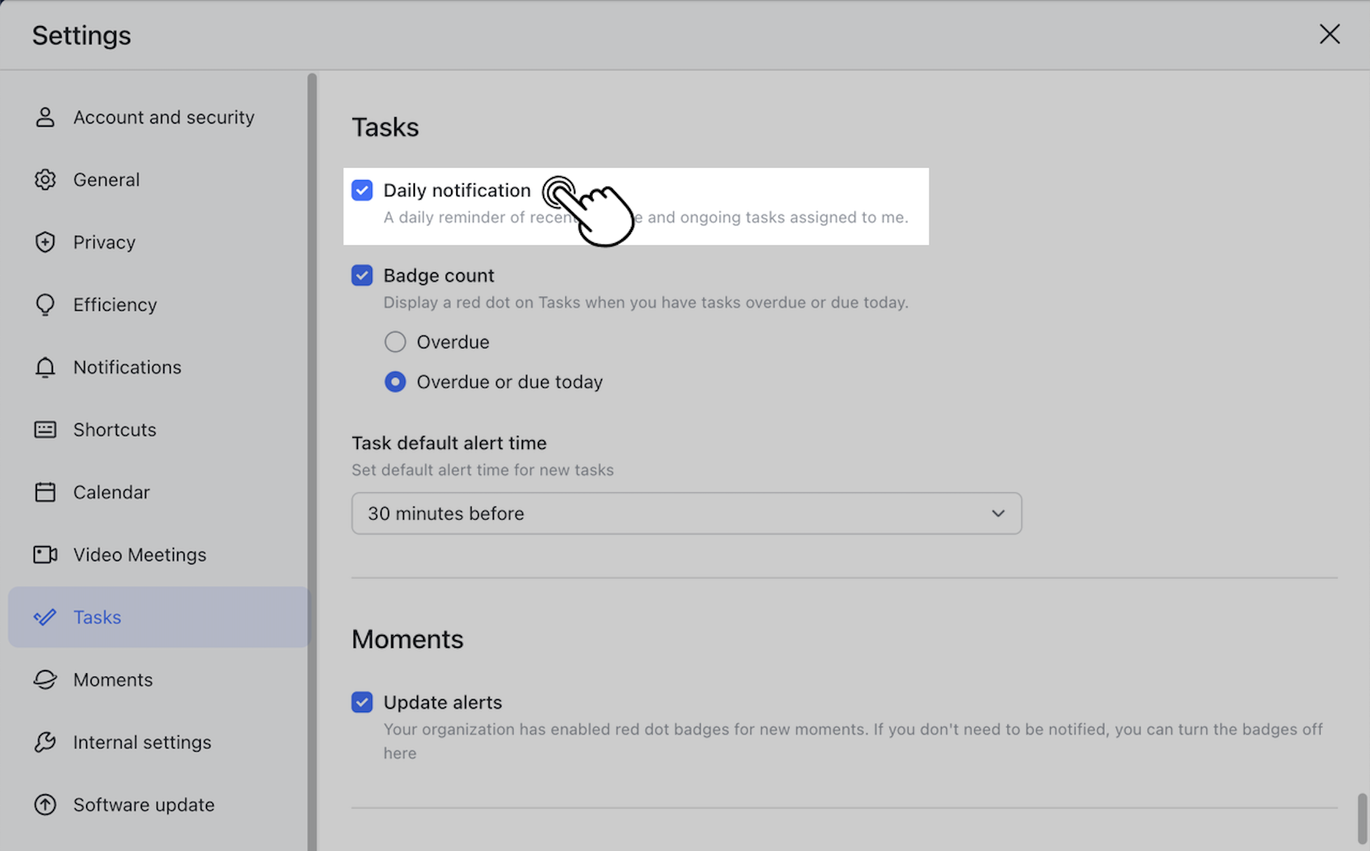Screen dimensions: 1370x851
Task: Close the Settings dialog
Action: point(1330,34)
